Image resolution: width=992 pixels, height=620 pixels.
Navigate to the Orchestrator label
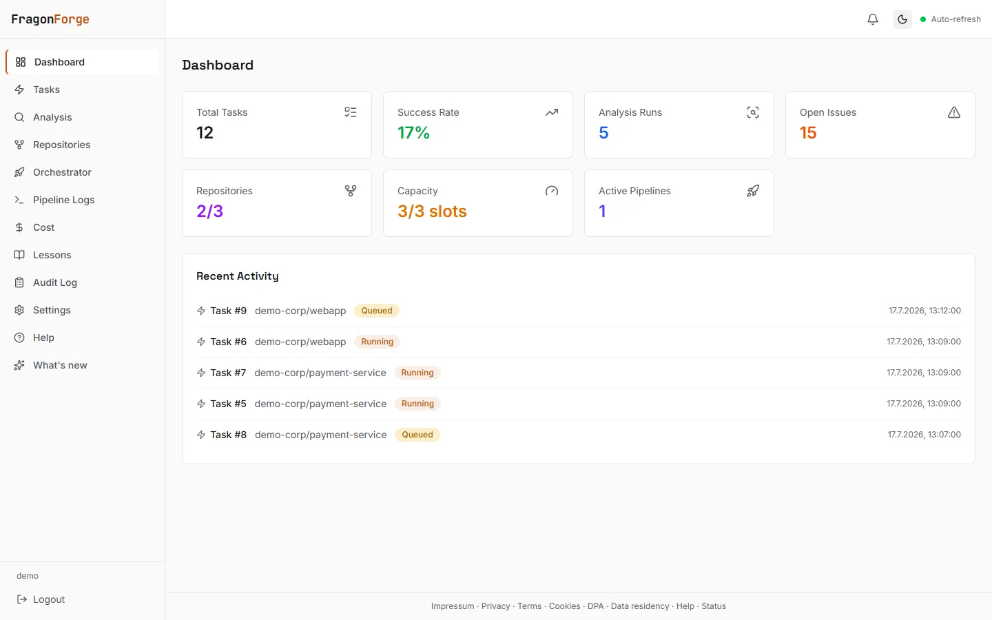pos(62,172)
